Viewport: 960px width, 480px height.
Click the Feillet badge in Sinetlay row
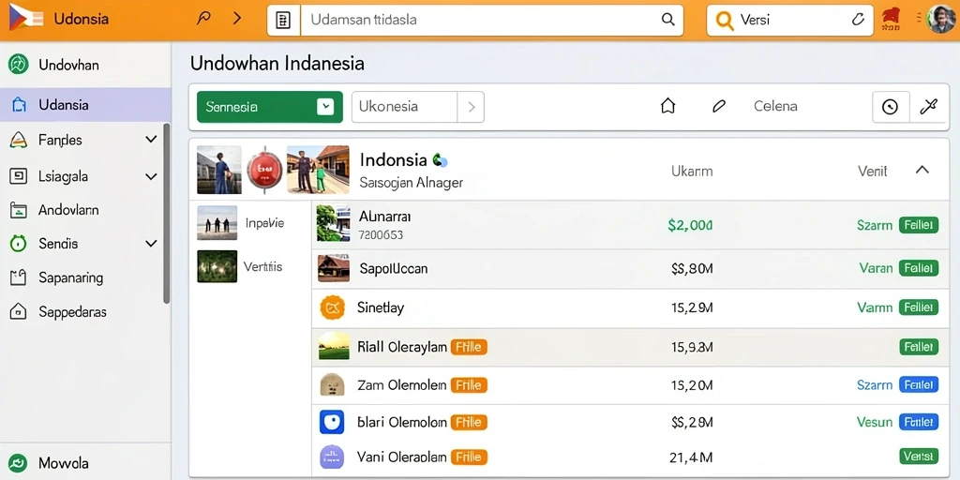(x=919, y=307)
